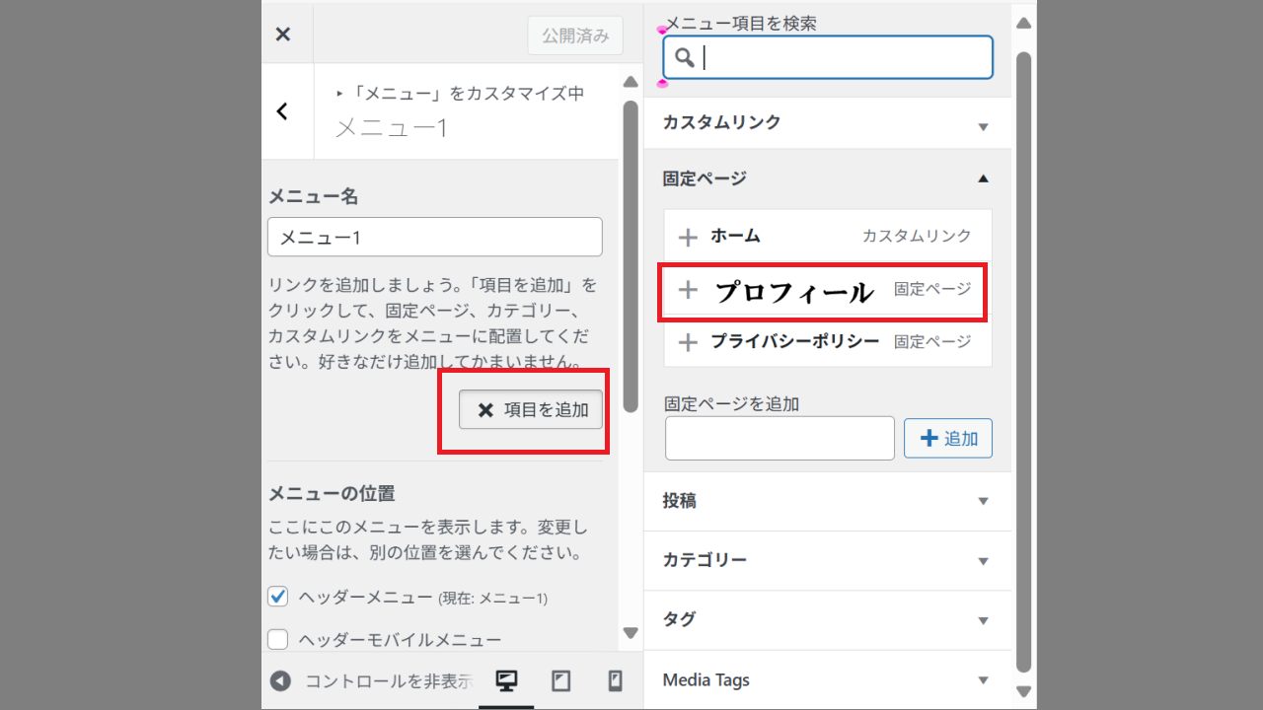This screenshot has width=1263, height=710.
Task: Collapse the 固定ページ section
Action: (827, 178)
